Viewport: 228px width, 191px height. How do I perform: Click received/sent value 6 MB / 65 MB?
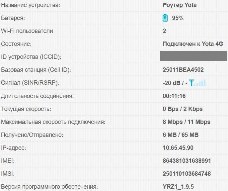(181, 135)
